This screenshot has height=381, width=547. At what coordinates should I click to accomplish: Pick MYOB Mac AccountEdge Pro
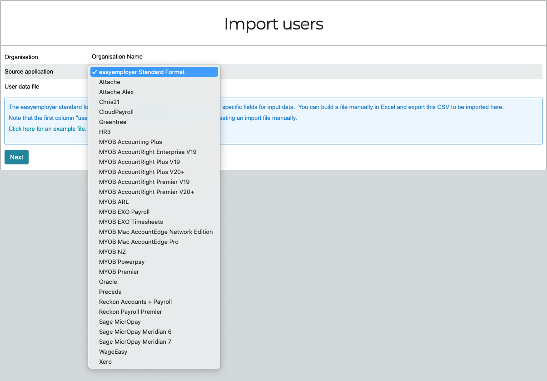(x=154, y=242)
